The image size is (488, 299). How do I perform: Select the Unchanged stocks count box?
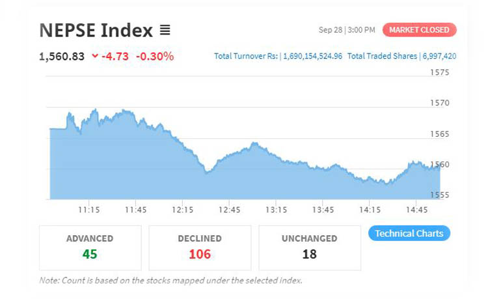coord(309,248)
